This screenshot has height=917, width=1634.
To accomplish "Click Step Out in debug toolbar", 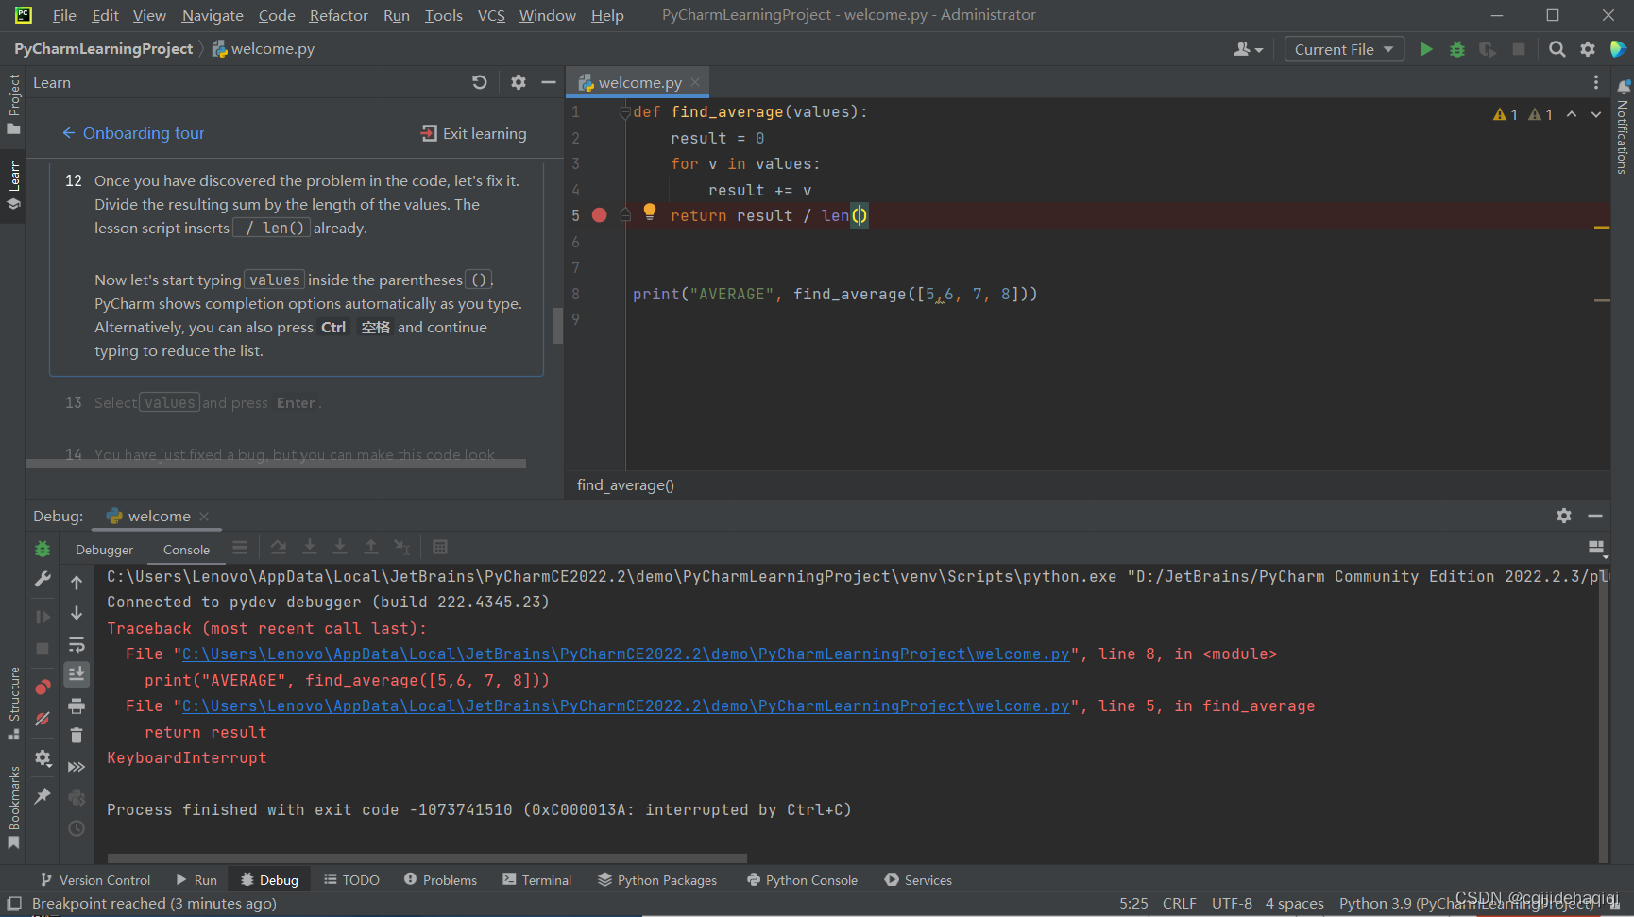I will pyautogui.click(x=371, y=547).
